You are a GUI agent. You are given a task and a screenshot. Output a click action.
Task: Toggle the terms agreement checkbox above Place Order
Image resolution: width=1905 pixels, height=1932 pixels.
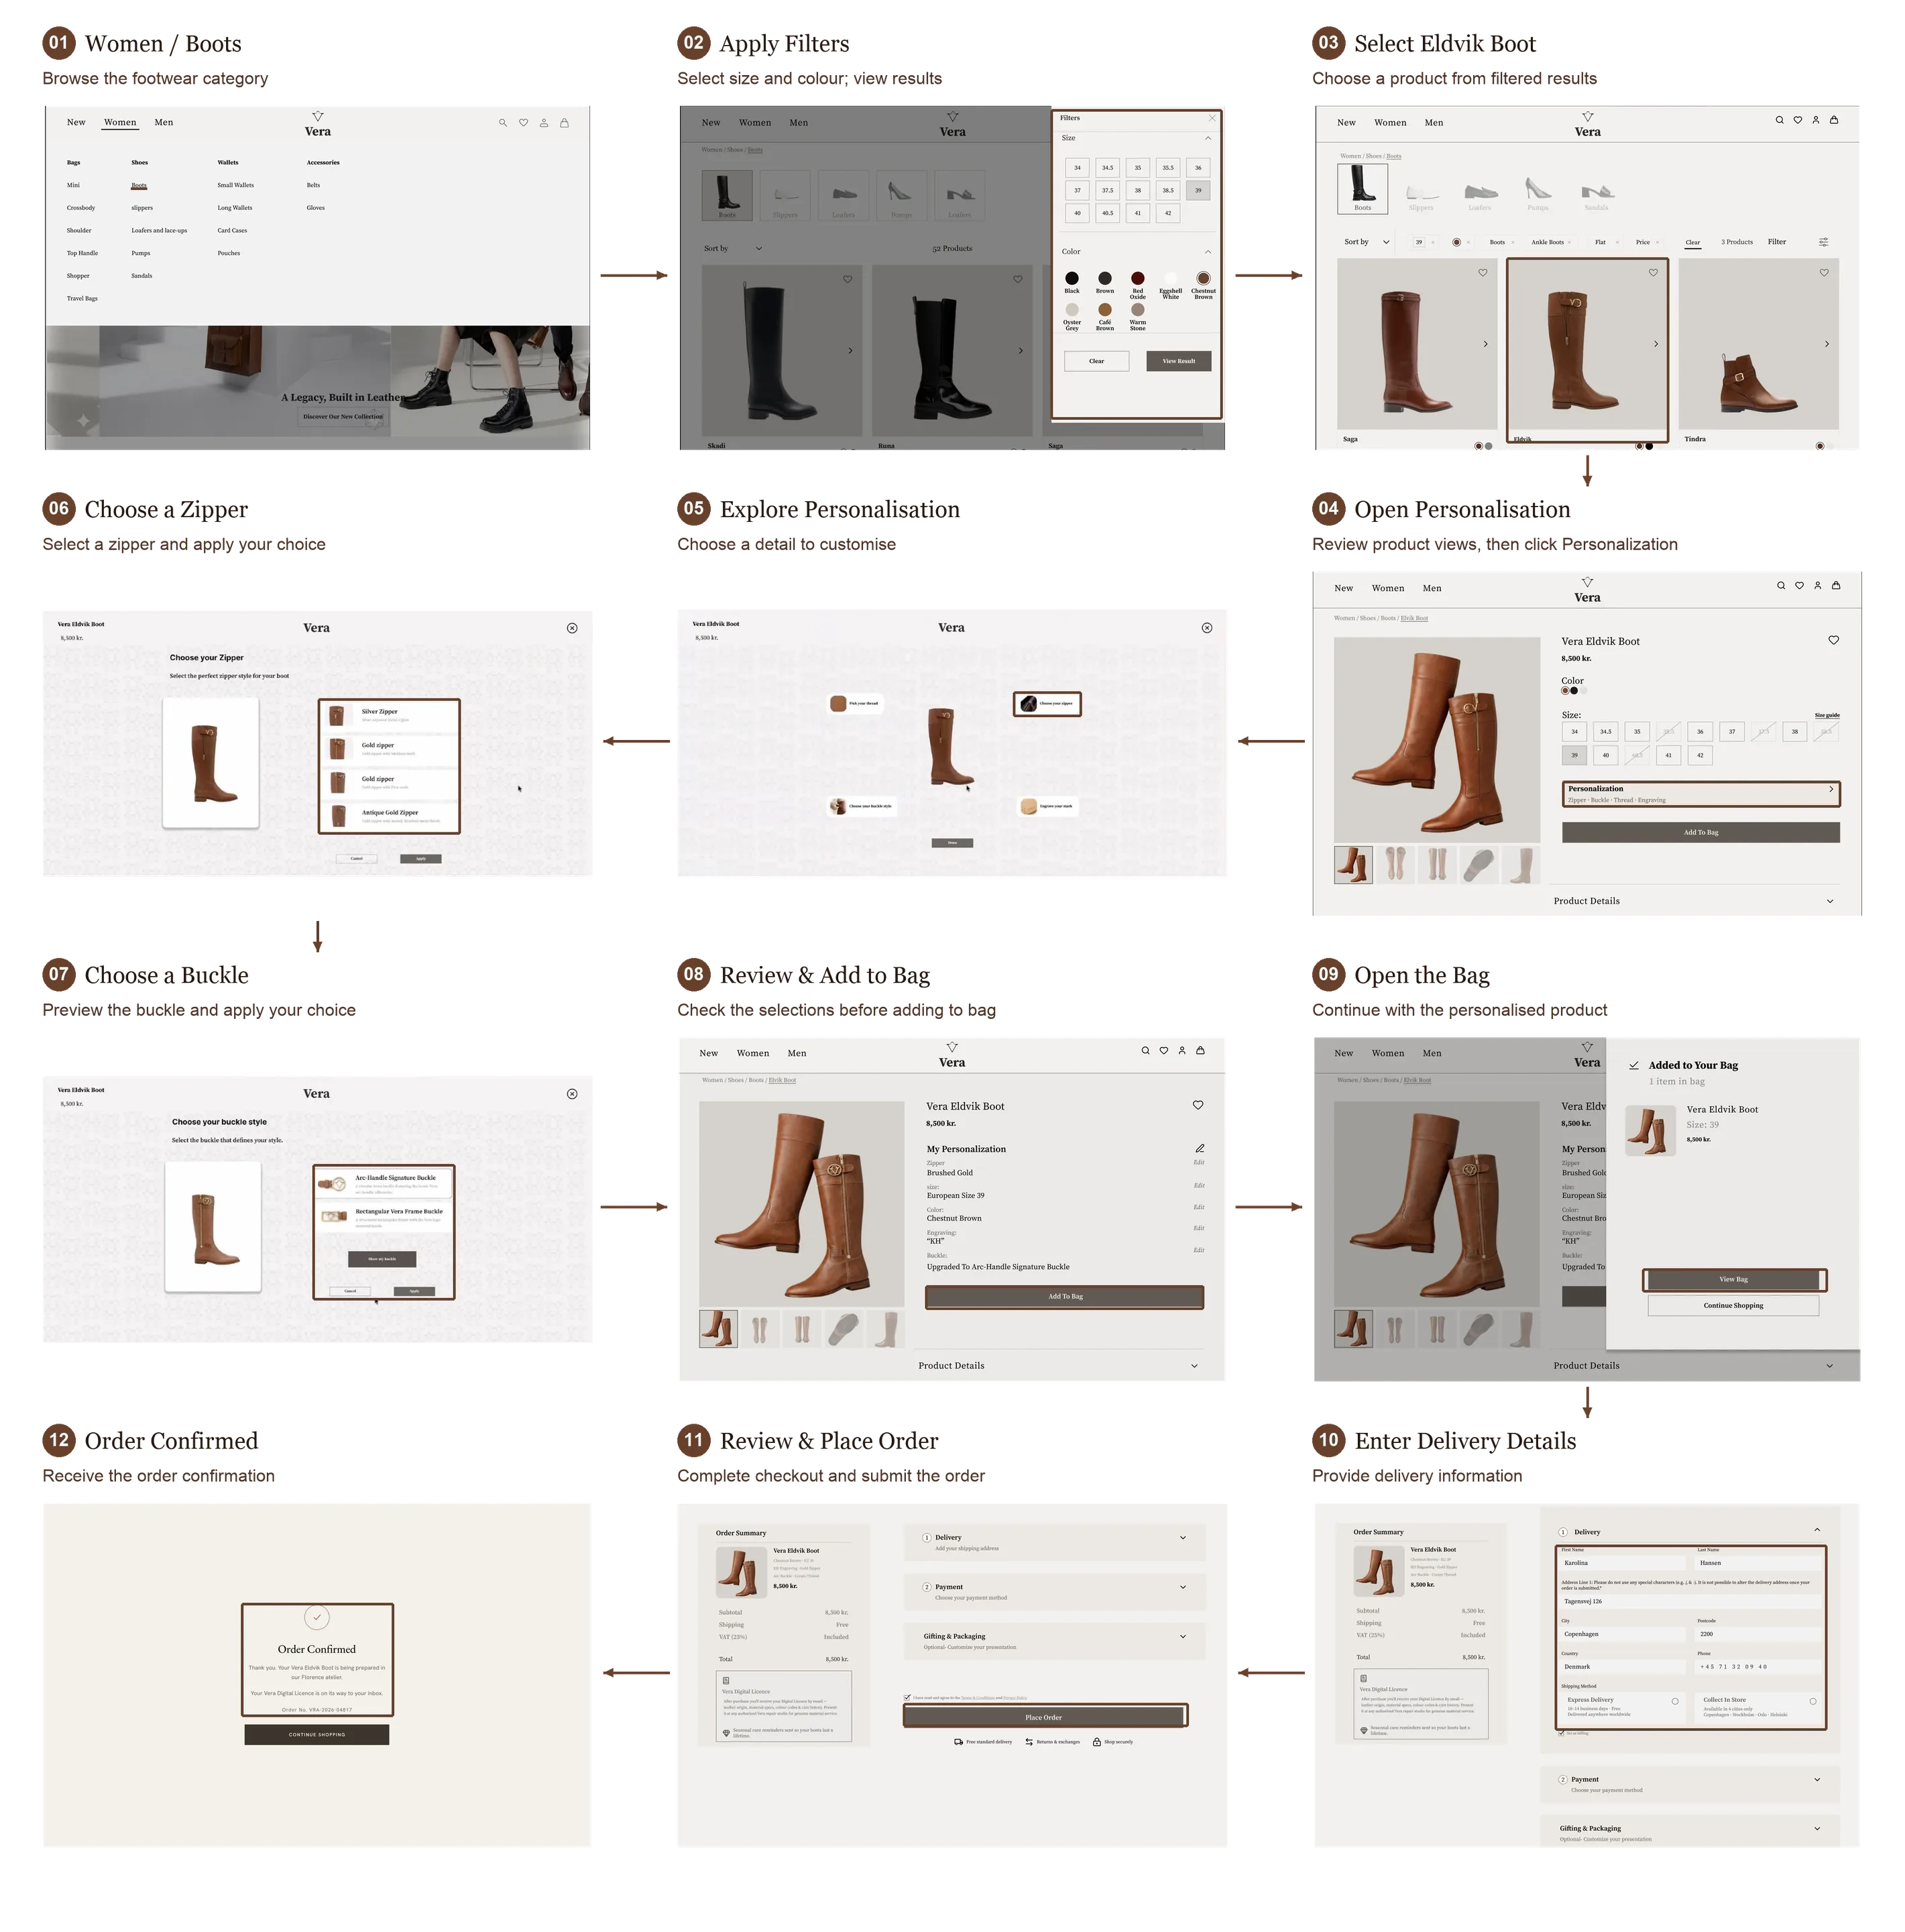click(x=907, y=1697)
